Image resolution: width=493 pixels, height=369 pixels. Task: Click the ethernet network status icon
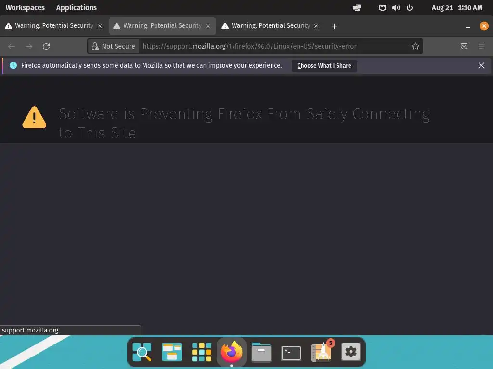pos(382,8)
